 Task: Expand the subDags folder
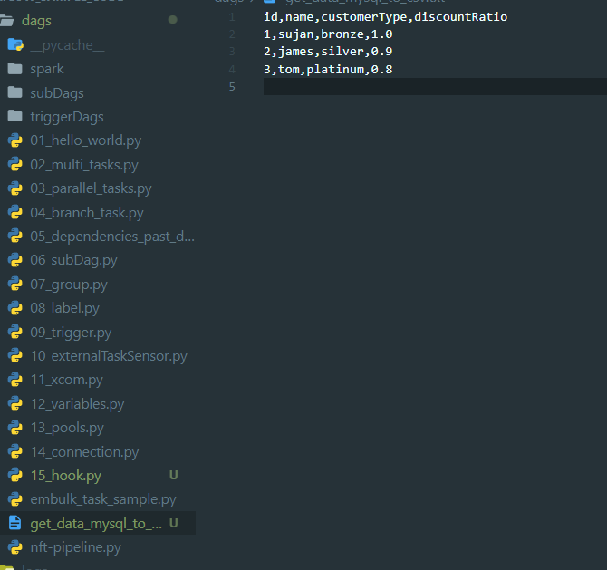tap(57, 93)
